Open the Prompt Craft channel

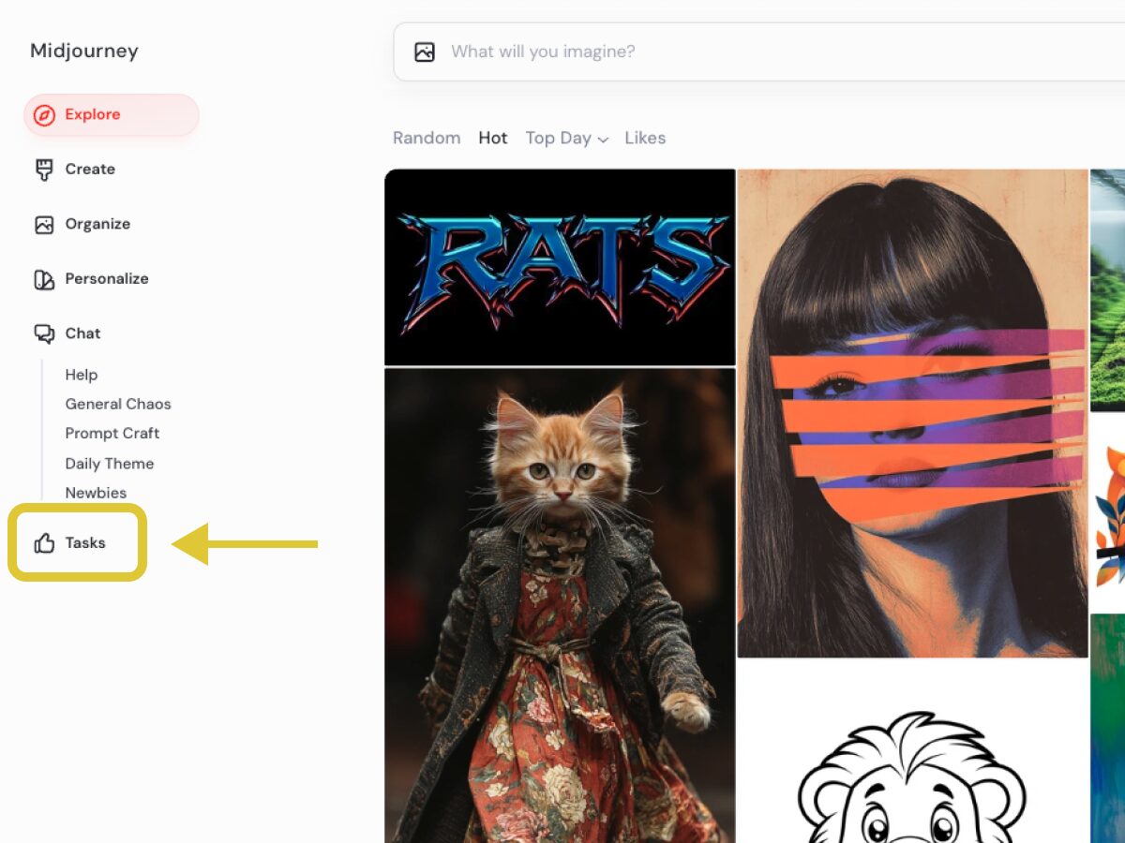112,434
